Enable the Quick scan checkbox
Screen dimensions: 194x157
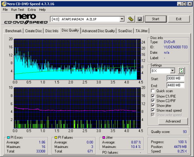coord(153,91)
